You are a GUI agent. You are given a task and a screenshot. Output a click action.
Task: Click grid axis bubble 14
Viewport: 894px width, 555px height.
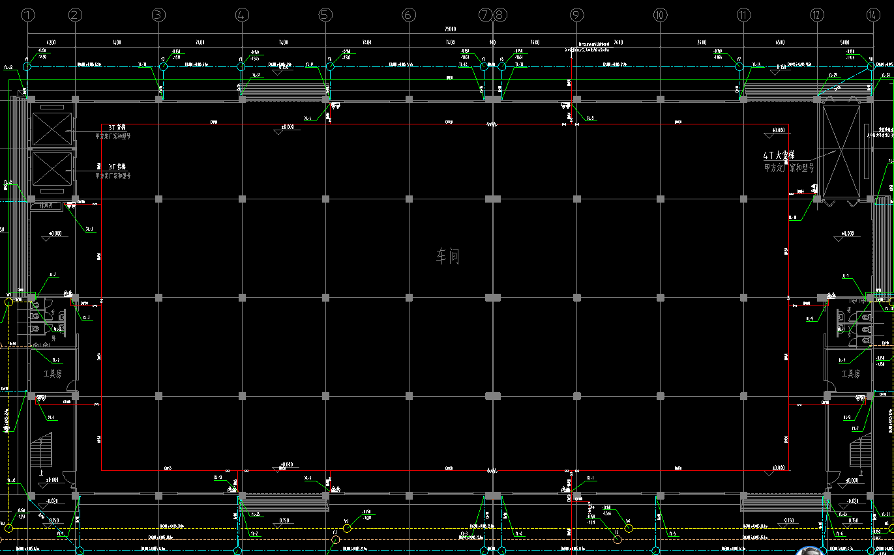(874, 15)
